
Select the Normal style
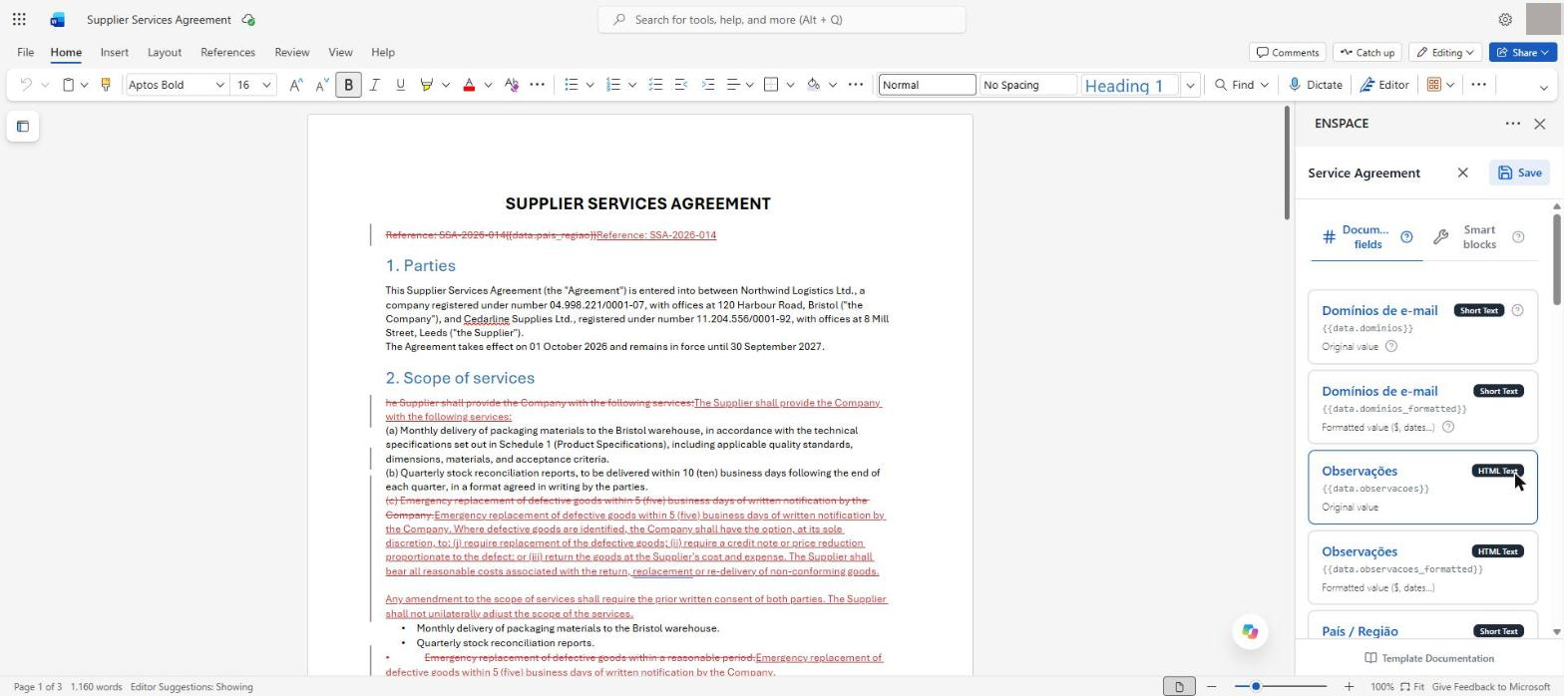click(927, 85)
